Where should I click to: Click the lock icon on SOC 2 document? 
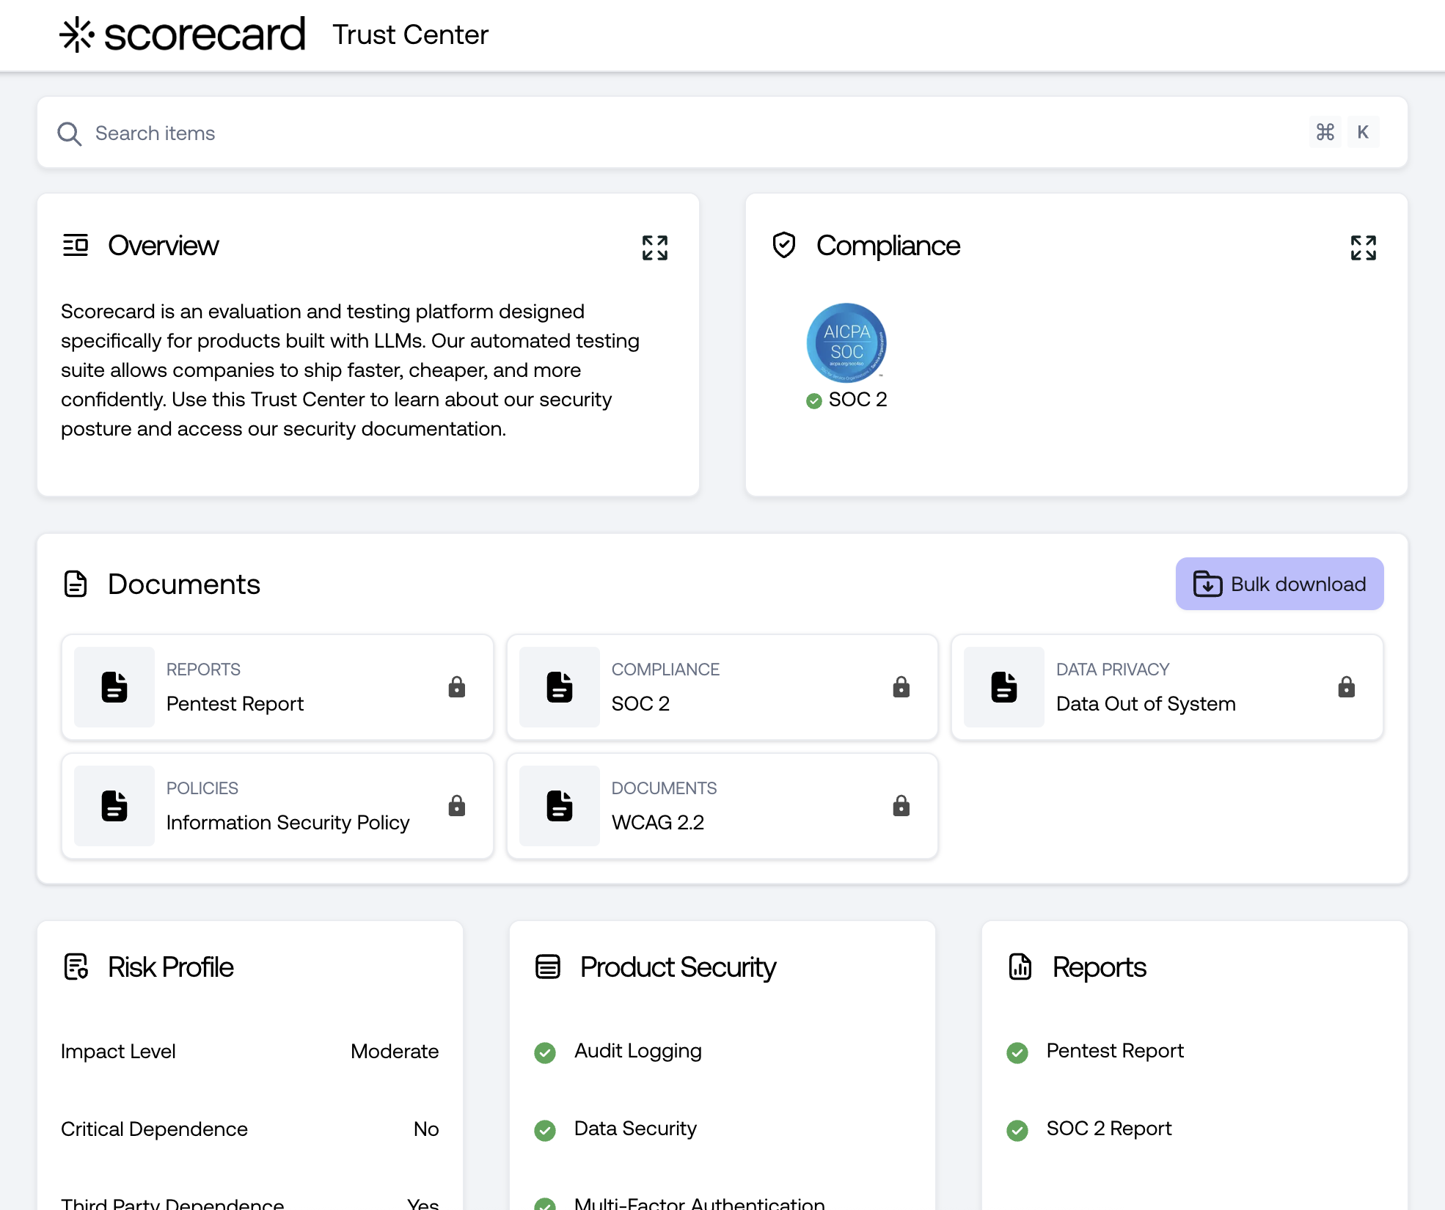click(x=901, y=687)
